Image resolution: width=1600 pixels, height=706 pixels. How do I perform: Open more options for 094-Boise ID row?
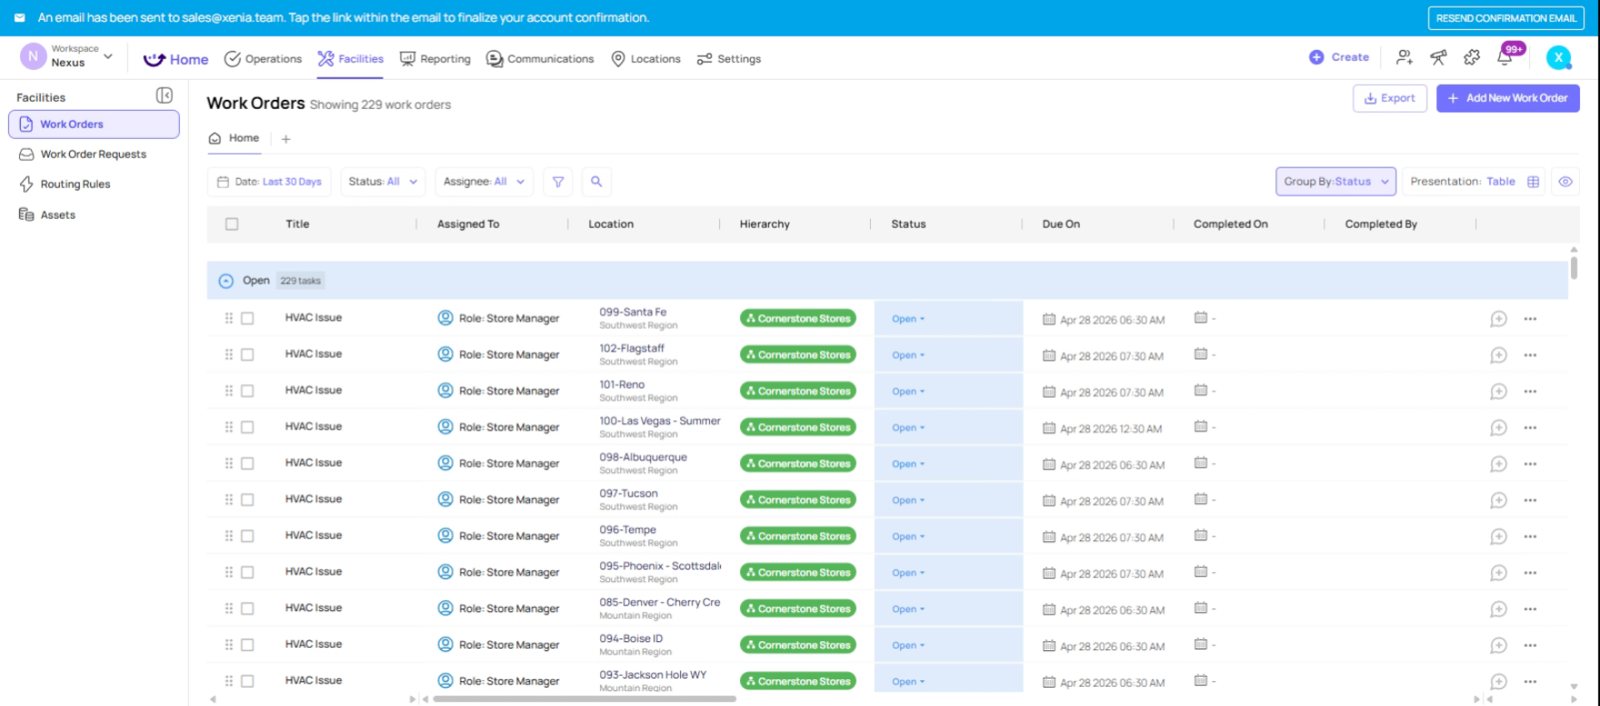(x=1530, y=645)
